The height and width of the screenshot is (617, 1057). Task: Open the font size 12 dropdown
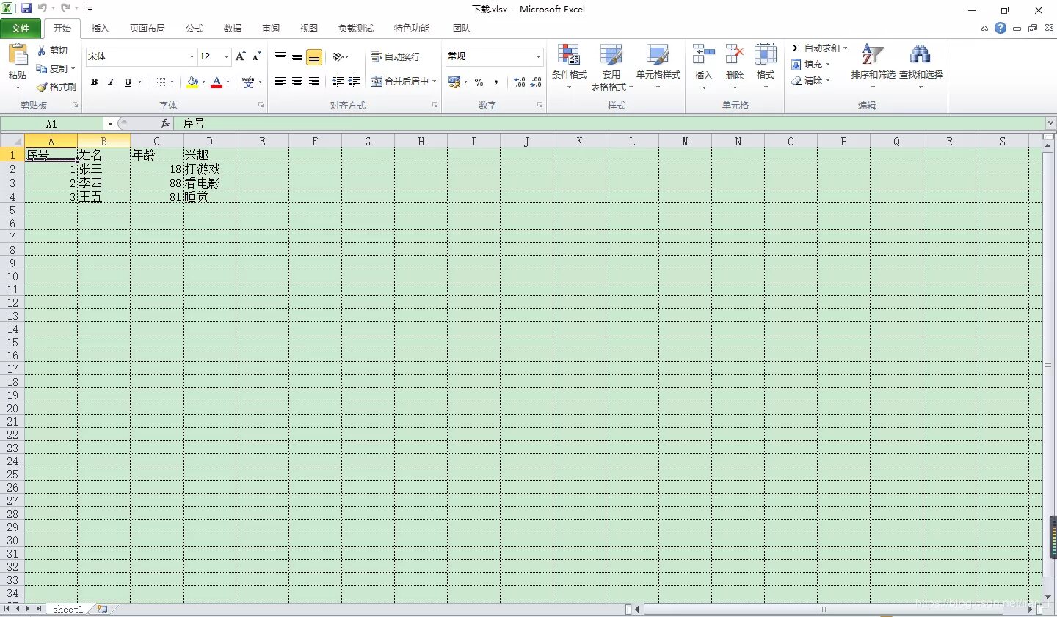(227, 57)
